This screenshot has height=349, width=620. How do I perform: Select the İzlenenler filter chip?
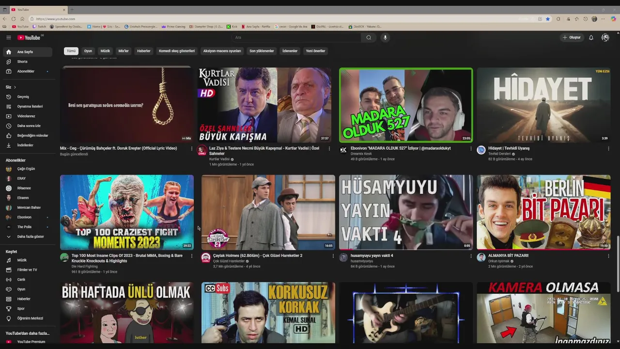click(x=290, y=51)
